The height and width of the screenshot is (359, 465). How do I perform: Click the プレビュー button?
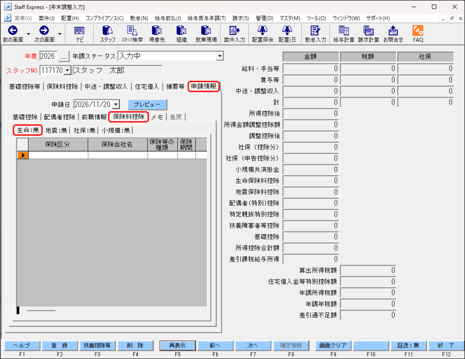pos(147,104)
